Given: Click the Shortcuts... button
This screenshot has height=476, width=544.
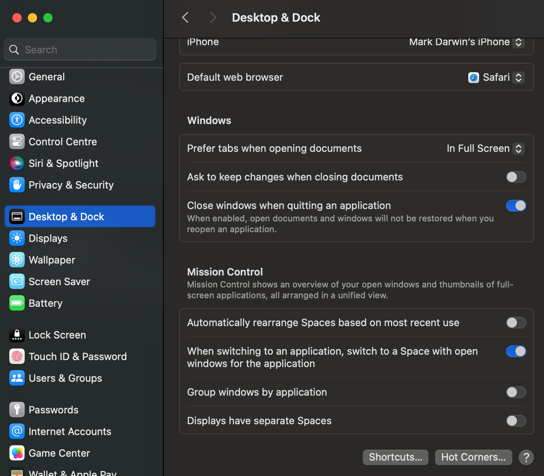Looking at the screenshot, I should click(x=396, y=457).
